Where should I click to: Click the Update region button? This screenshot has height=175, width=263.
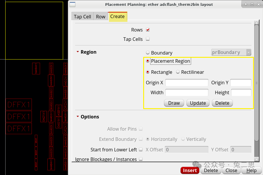198,103
